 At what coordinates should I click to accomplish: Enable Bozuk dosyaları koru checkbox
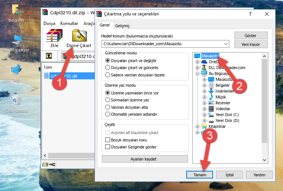[x=108, y=140]
